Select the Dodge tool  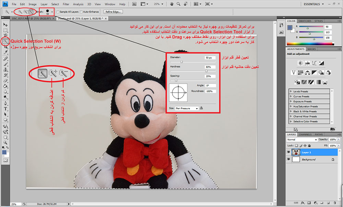(5, 97)
